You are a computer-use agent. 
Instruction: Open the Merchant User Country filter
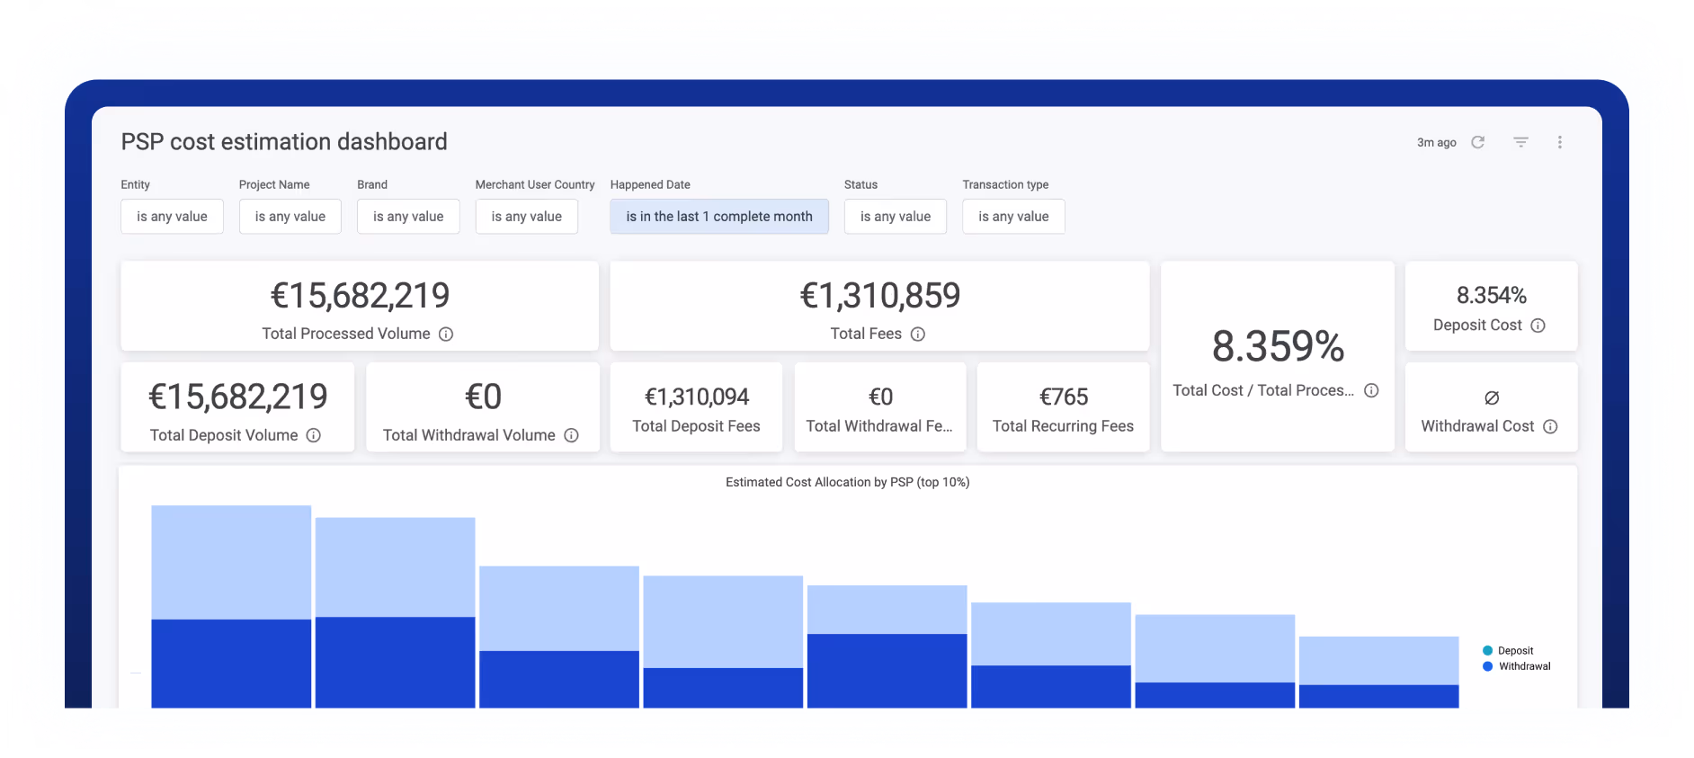click(527, 217)
